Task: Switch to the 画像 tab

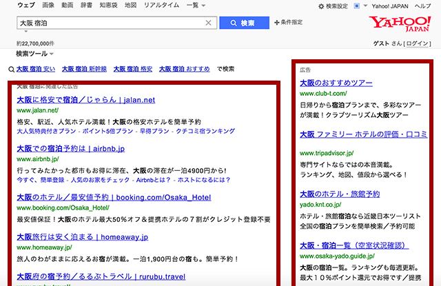Action: [48, 5]
